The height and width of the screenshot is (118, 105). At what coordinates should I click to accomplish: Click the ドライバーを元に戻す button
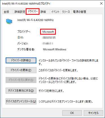21,80
